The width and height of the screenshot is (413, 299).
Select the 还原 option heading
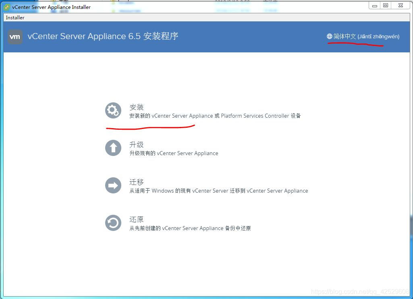137,220
